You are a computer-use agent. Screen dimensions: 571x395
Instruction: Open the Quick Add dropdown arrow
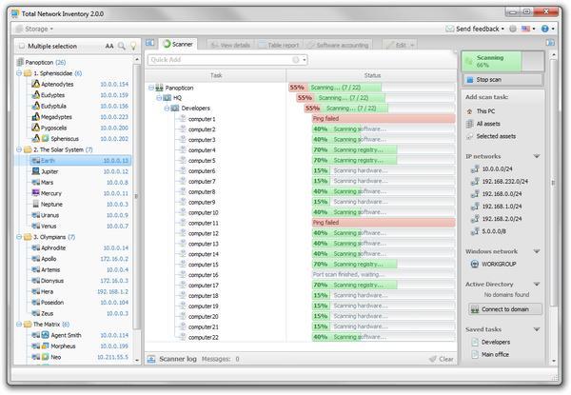click(x=305, y=60)
